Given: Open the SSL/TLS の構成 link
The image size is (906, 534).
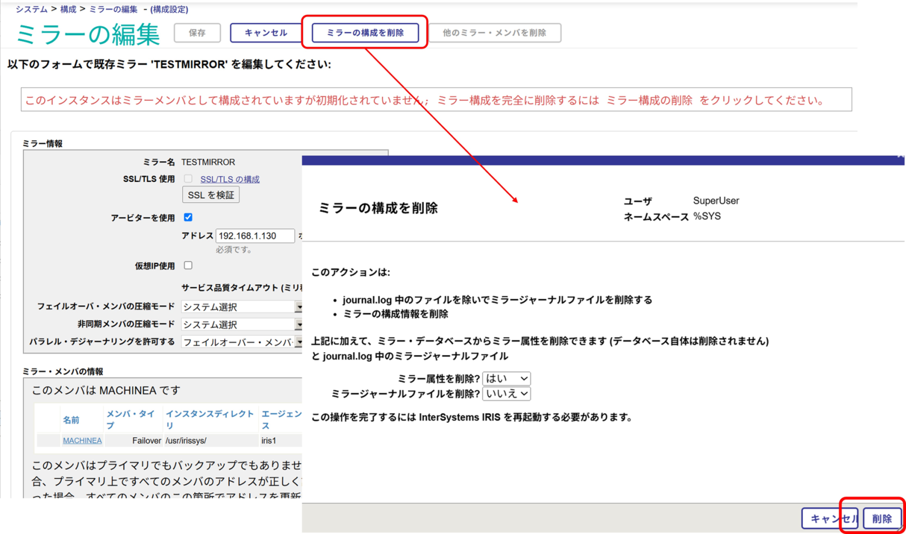Looking at the screenshot, I should pos(229,180).
